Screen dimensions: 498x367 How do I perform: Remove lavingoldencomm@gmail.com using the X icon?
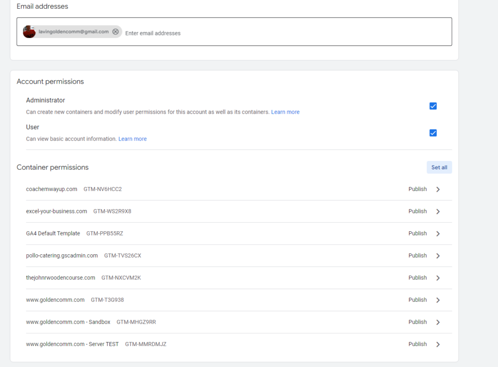pos(115,31)
